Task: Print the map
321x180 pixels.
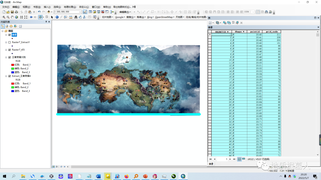Action: (16, 12)
